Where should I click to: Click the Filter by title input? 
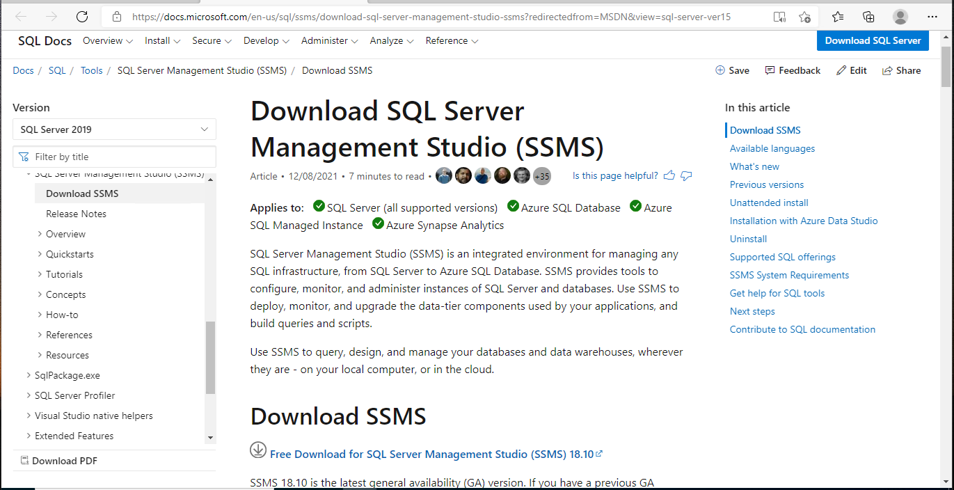(x=114, y=157)
